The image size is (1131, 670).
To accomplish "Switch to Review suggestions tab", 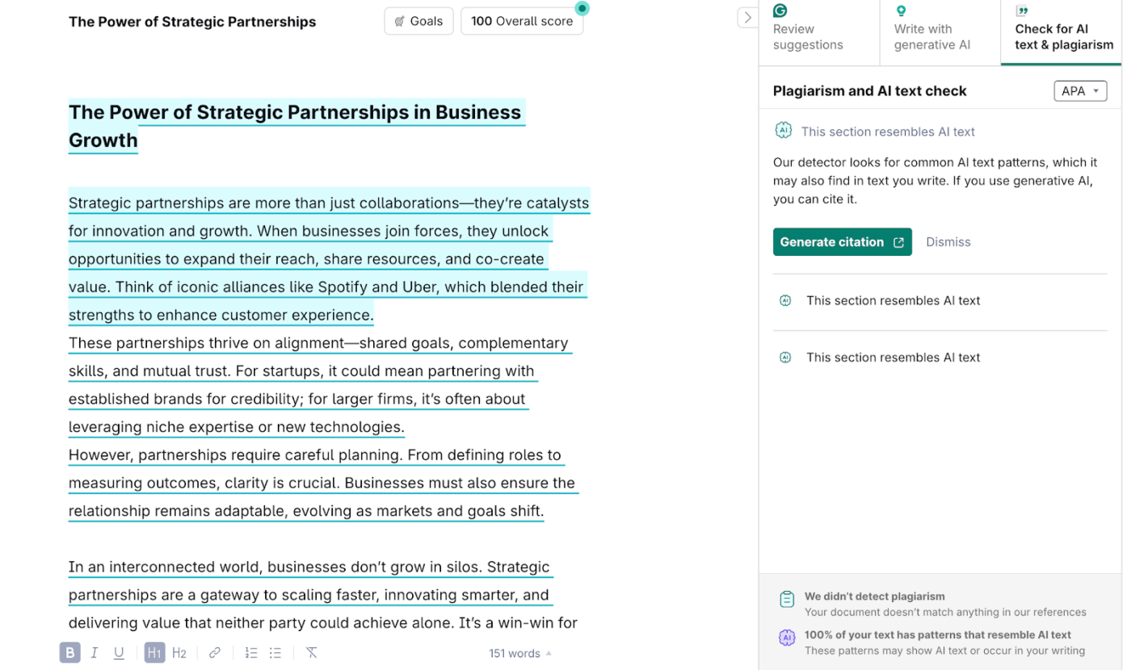I will pos(819,32).
